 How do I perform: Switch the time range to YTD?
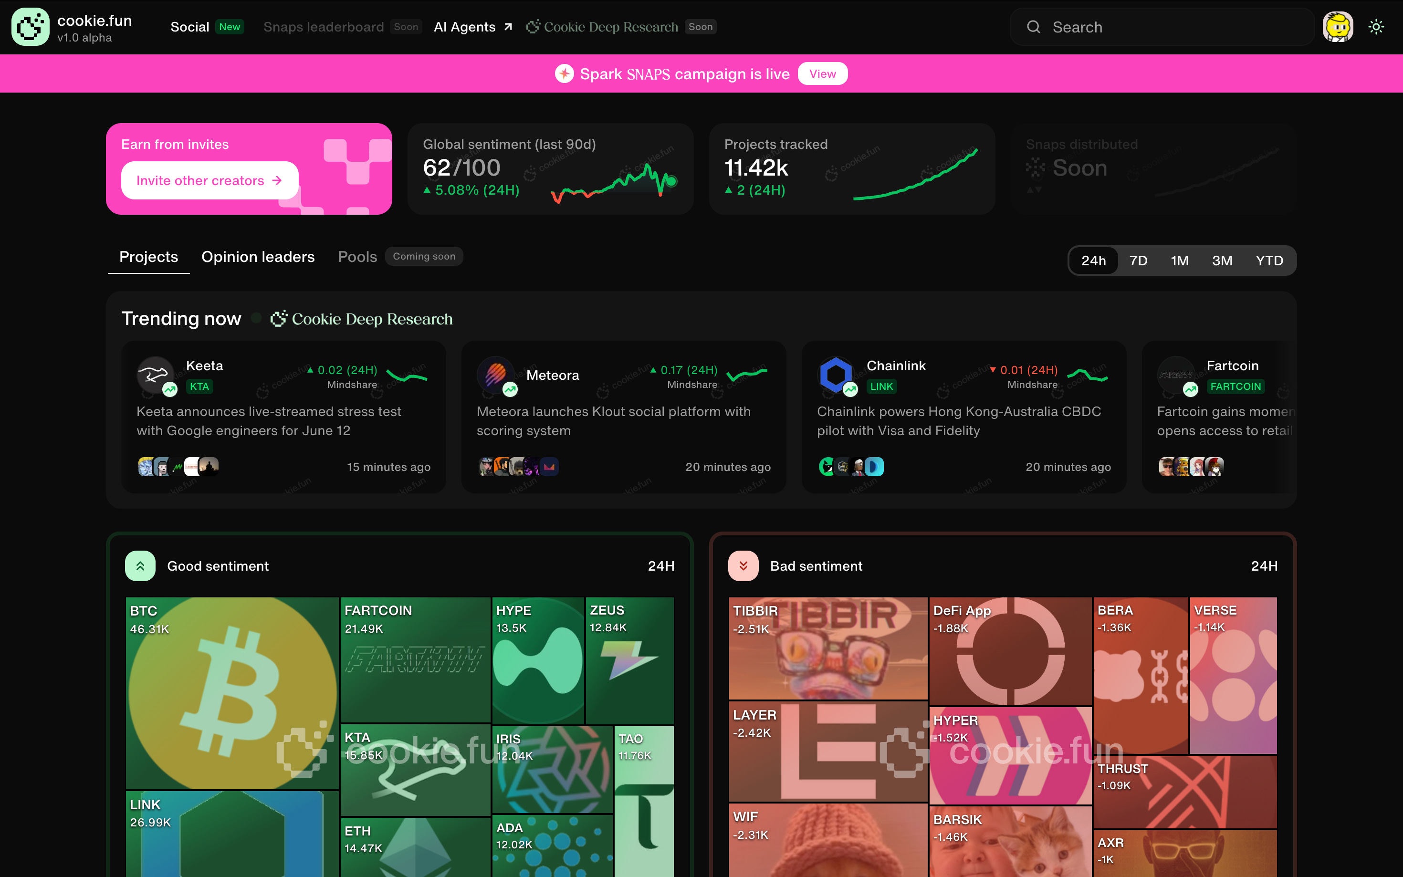click(x=1269, y=261)
